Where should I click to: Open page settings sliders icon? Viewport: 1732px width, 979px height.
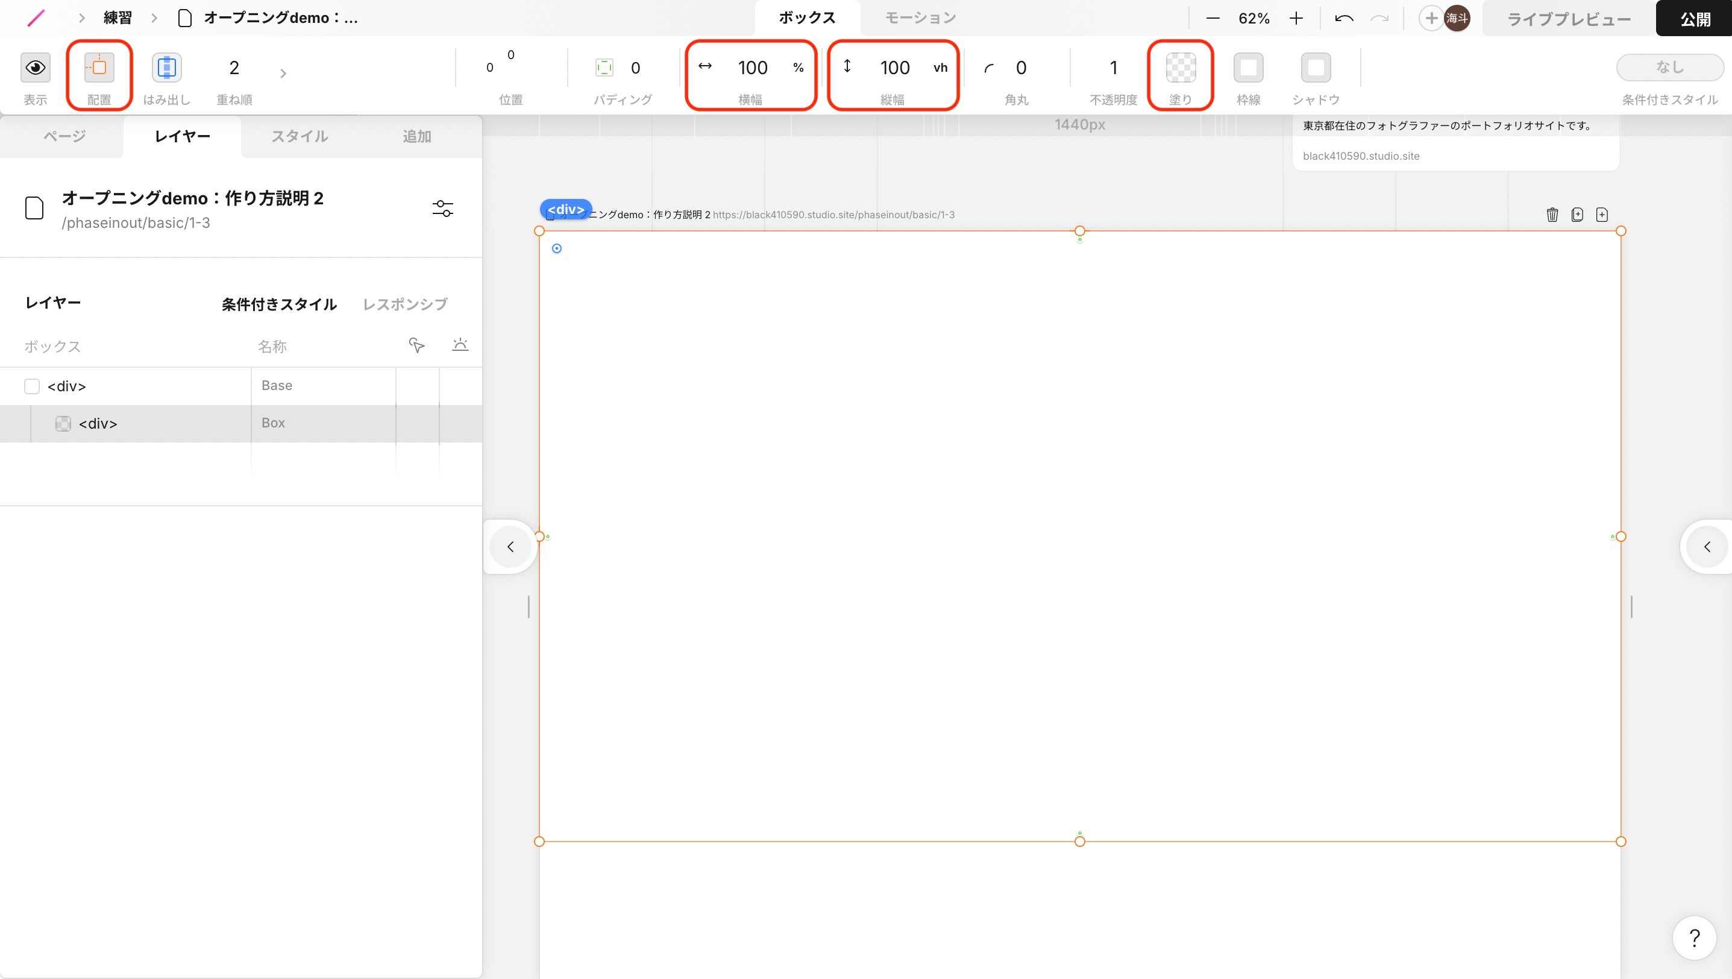pyautogui.click(x=442, y=209)
